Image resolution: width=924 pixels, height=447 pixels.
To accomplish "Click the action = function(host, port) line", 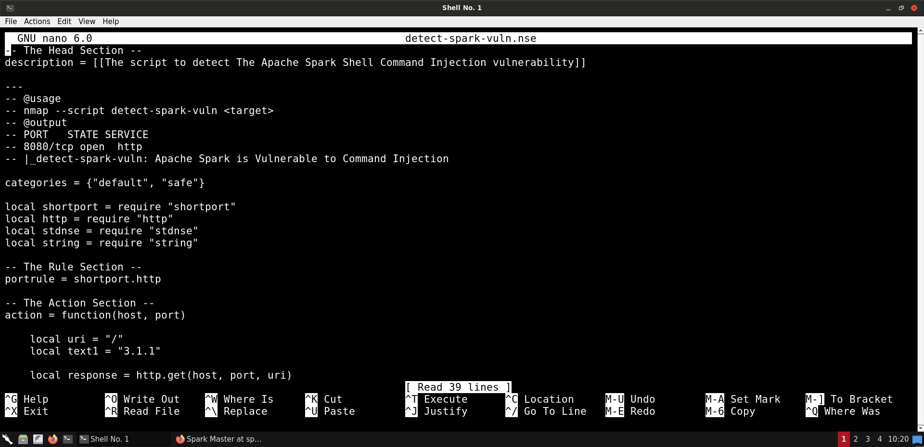I will click(x=95, y=315).
